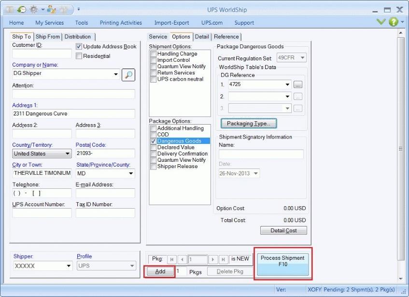The height and width of the screenshot is (297, 409).
Task: Open the My Services ribbon tab
Action: pyautogui.click(x=50, y=23)
